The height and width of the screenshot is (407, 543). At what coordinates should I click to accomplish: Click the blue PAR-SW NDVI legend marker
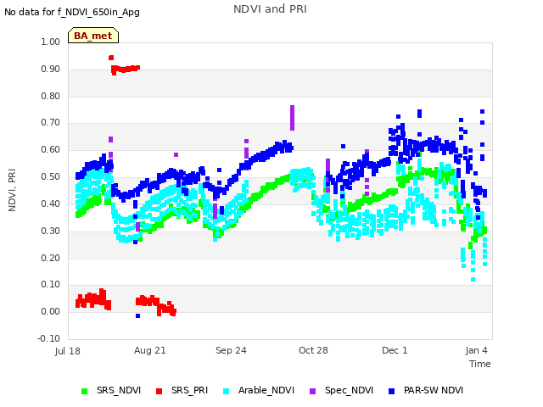[392, 391]
